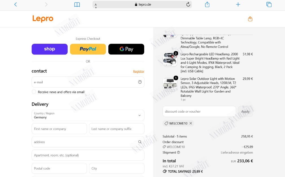
Task: Click the Dimmable Table Lamp description
Action: (204, 42)
